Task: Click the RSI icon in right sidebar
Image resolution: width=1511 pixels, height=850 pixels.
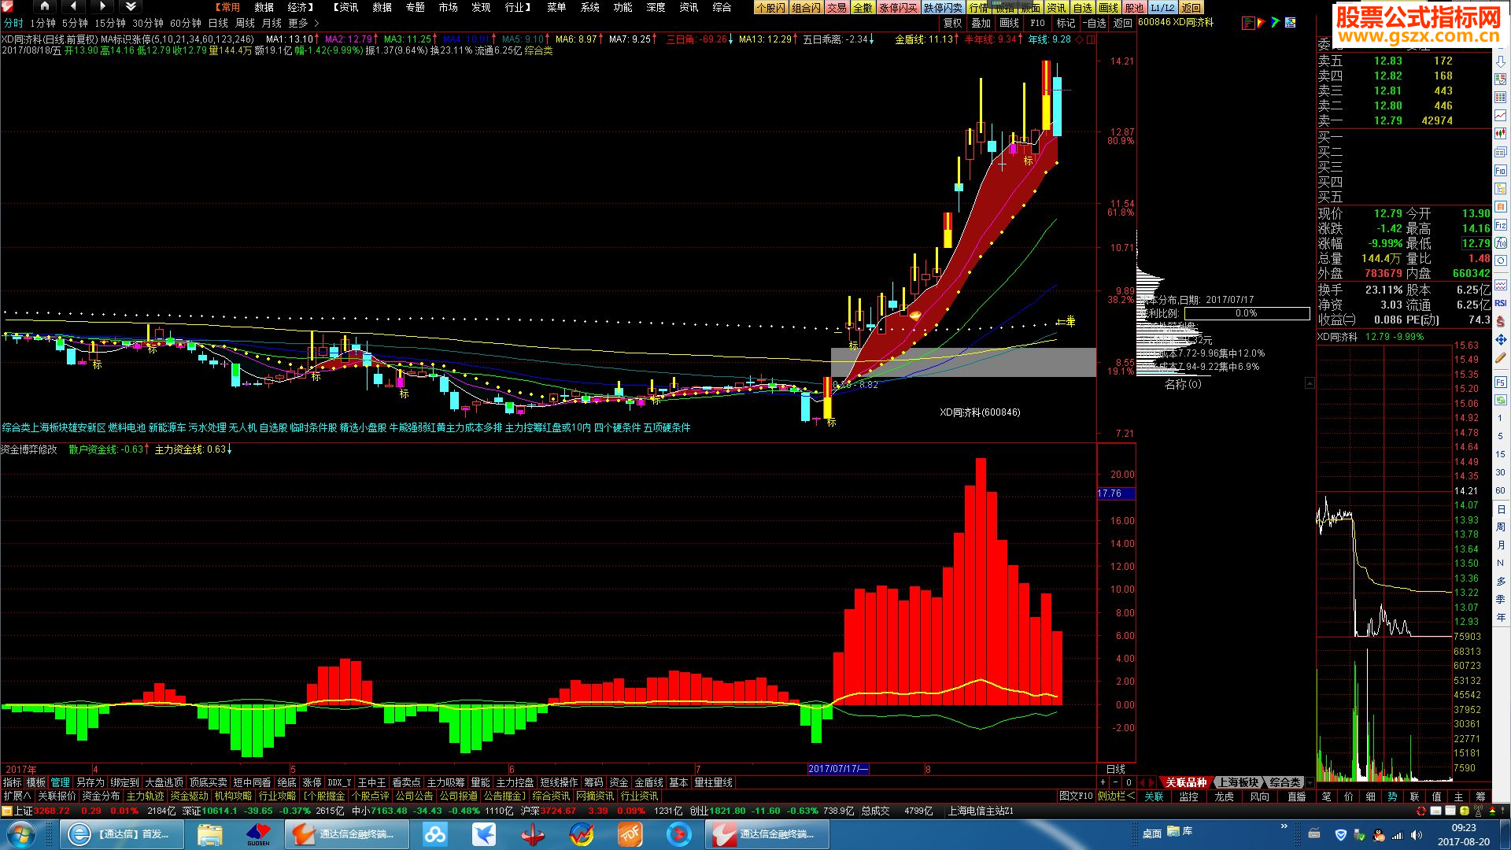Action: 1501,303
